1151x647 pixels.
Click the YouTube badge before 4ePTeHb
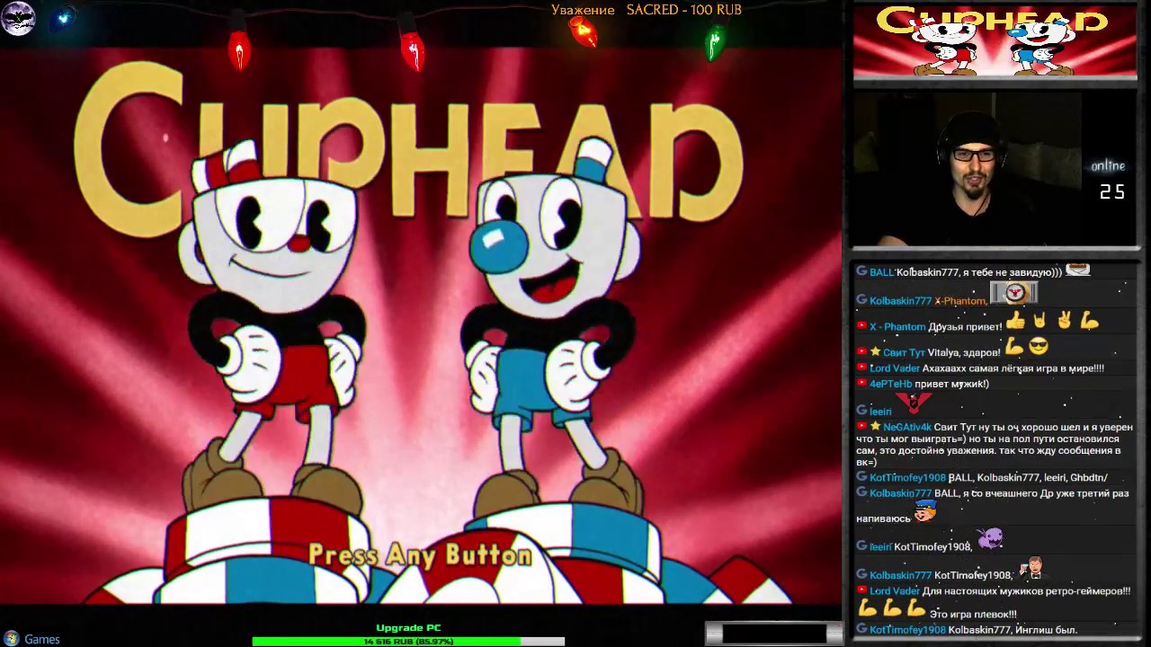861,384
